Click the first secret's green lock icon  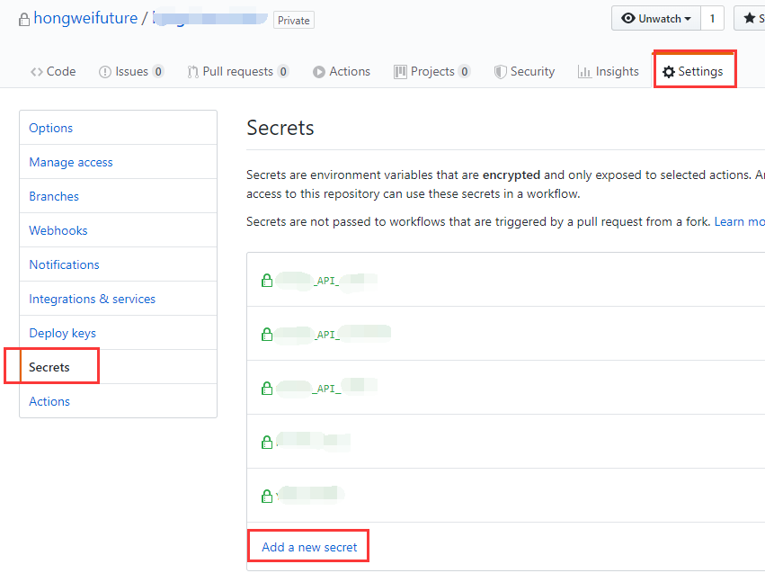(x=267, y=281)
